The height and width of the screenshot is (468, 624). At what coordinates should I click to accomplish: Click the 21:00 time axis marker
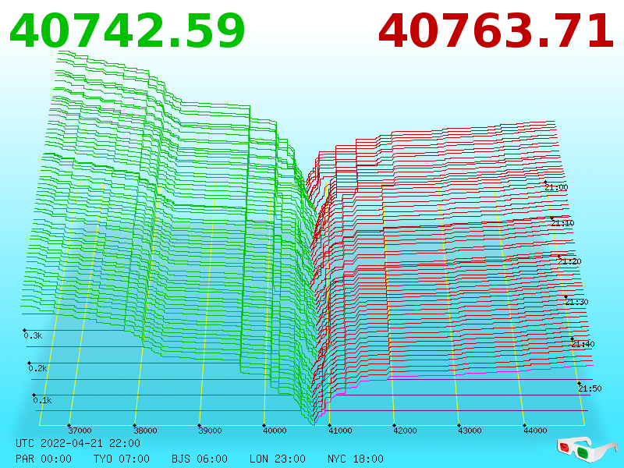click(x=556, y=187)
